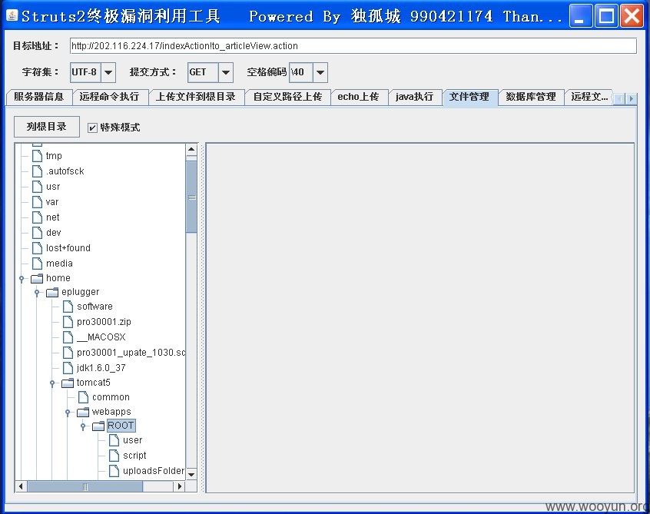Image resolution: width=650 pixels, height=514 pixels.
Task: Open the truncated 远程文... tab
Action: 589,97
